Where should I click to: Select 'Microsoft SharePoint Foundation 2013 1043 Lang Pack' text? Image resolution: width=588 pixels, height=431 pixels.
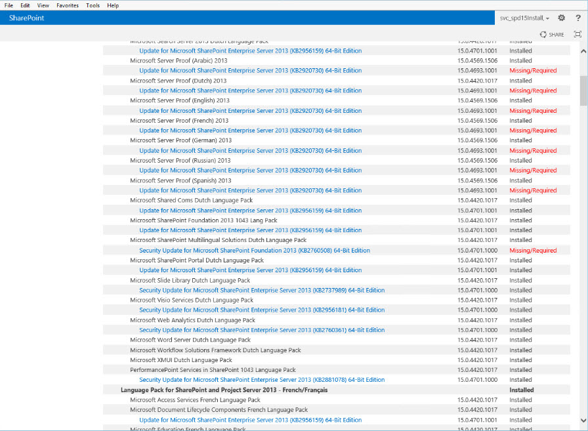coord(203,220)
